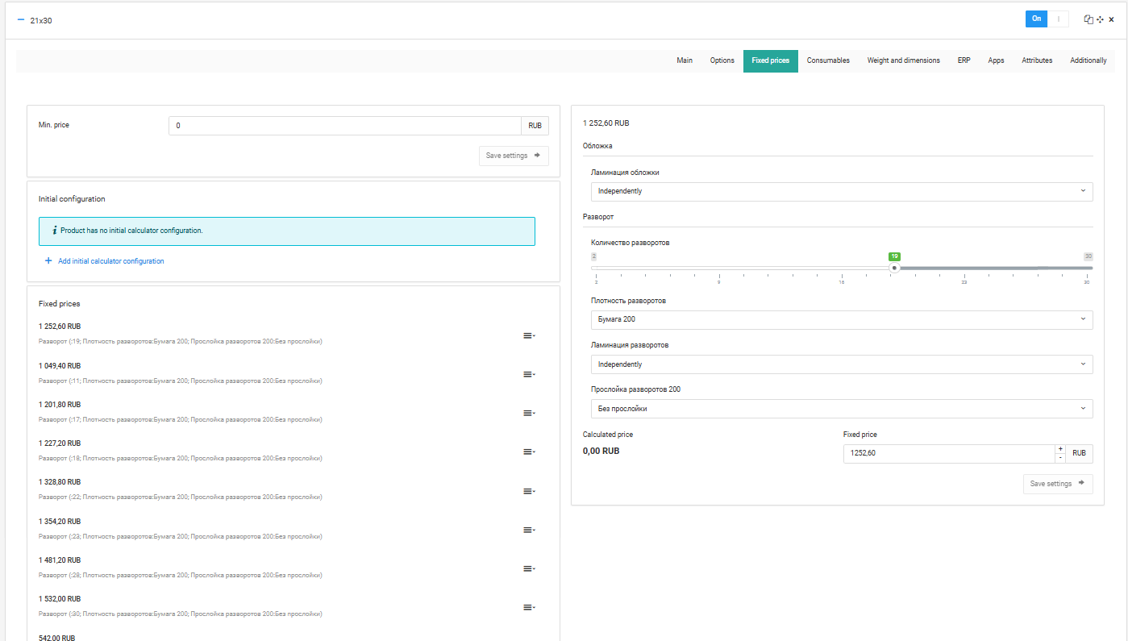Viewport: 1128px width, 641px height.
Task: Open the Плотность разворотов dropdown
Action: [842, 319]
